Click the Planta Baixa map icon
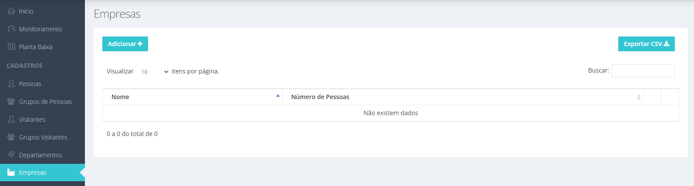 pyautogui.click(x=11, y=47)
